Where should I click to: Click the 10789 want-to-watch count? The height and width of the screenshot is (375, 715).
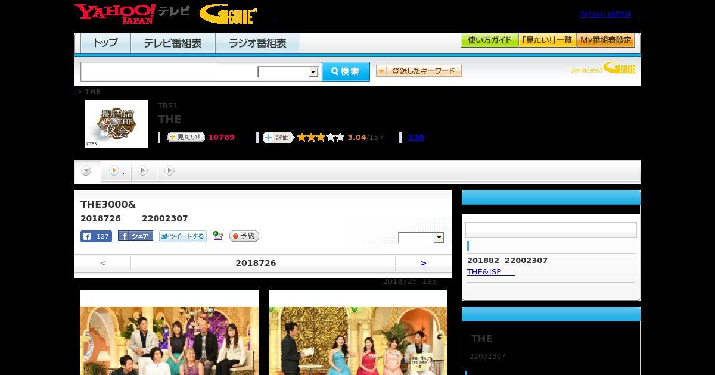click(x=221, y=137)
